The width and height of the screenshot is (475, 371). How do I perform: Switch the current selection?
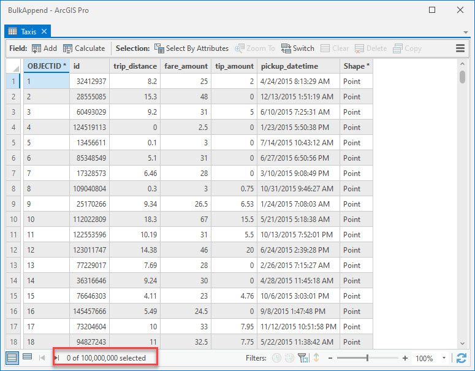(x=298, y=48)
